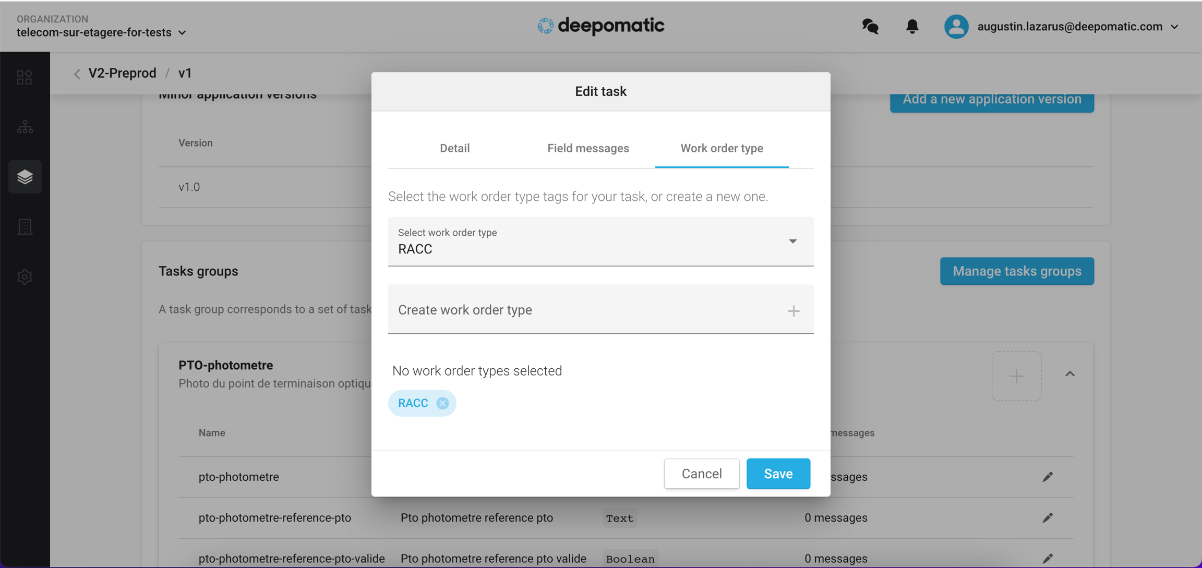Open the dashboard icon in sidebar
Viewport: 1202px width, 568px height.
pos(25,77)
